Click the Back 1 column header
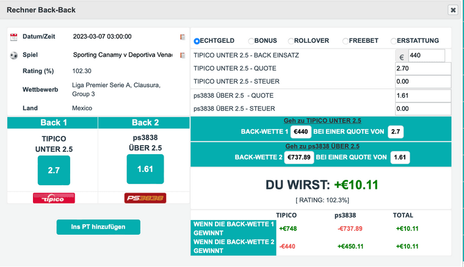The height and width of the screenshot is (267, 464). [53, 123]
